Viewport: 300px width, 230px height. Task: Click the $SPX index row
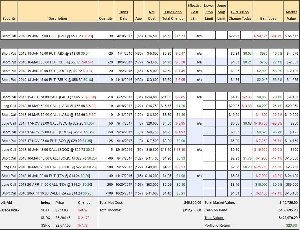point(65,225)
